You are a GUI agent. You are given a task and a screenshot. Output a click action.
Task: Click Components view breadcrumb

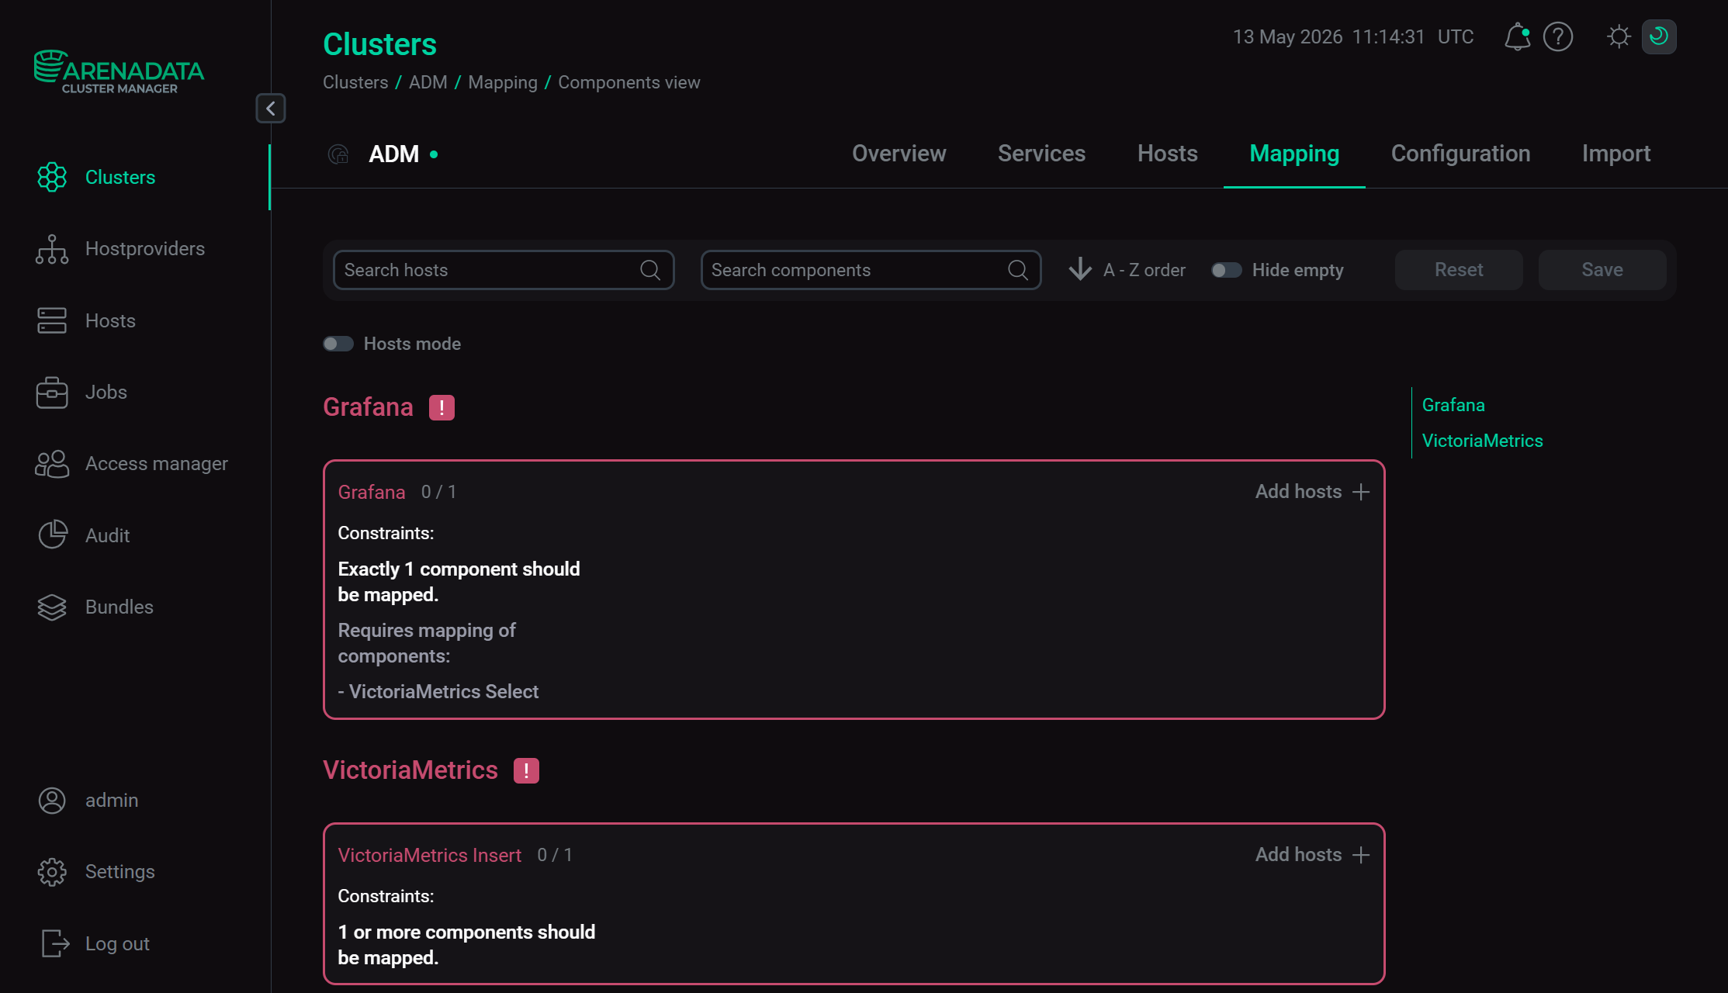click(x=629, y=82)
